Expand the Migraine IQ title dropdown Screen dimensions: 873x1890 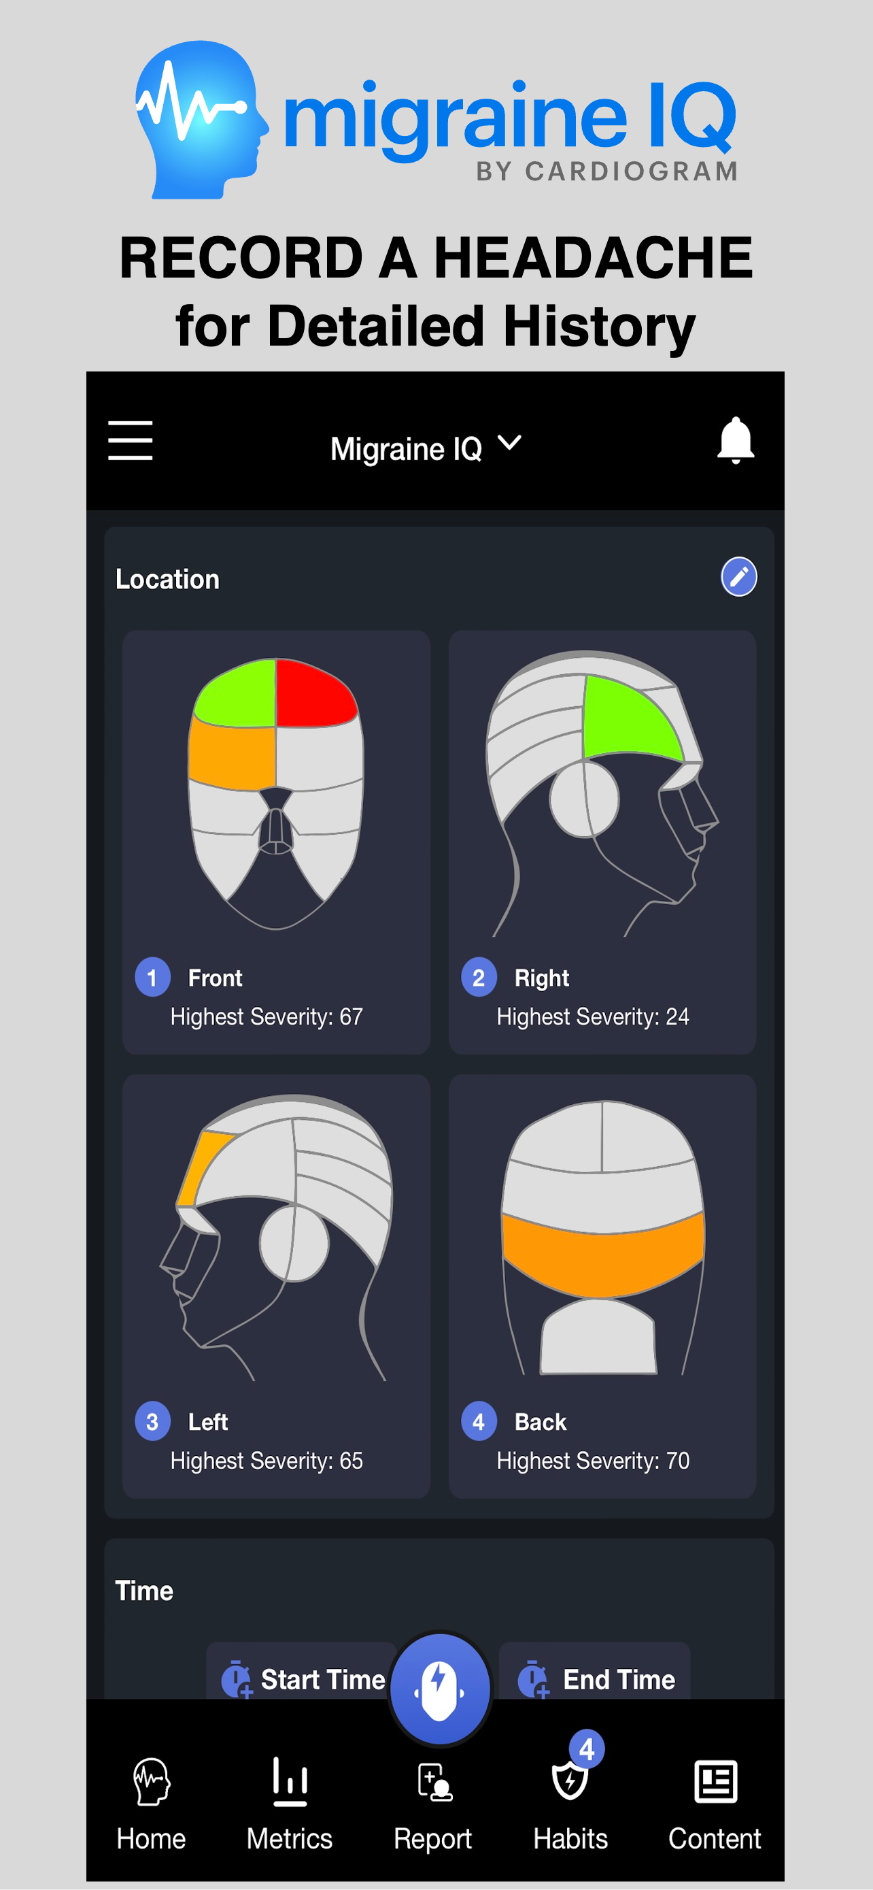(x=426, y=448)
